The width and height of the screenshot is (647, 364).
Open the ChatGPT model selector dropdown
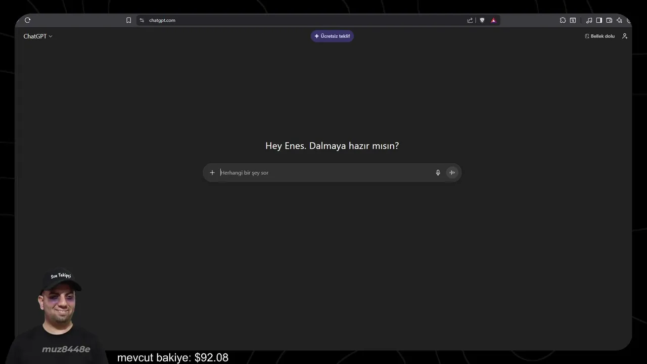click(x=38, y=36)
